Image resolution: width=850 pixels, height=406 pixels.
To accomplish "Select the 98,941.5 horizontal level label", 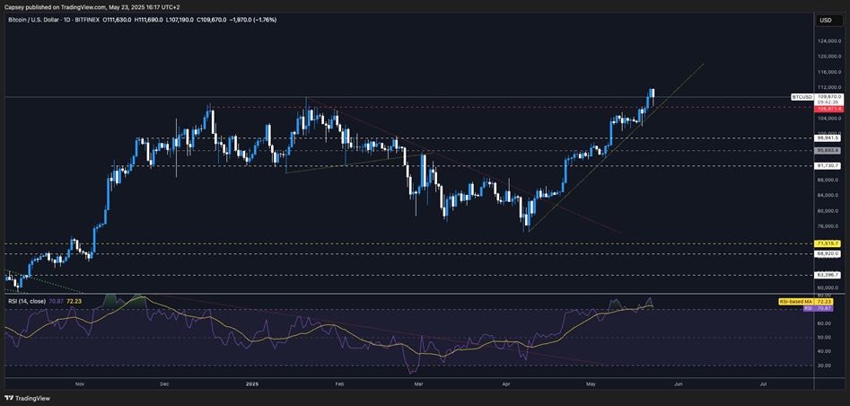I will coord(827,138).
